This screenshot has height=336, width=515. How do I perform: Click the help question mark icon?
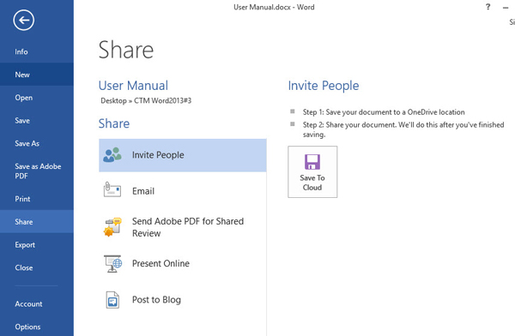(488, 7)
